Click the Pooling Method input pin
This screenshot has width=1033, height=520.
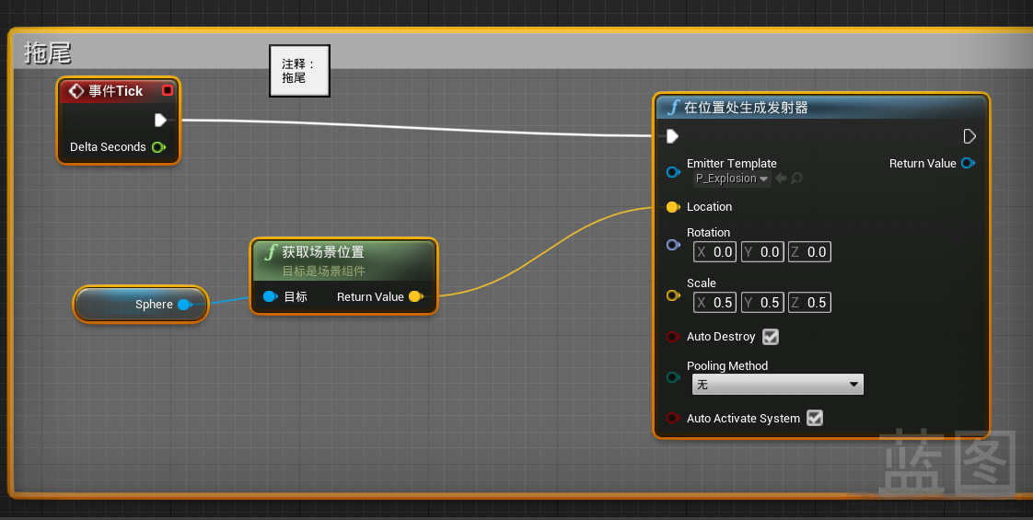(x=673, y=377)
